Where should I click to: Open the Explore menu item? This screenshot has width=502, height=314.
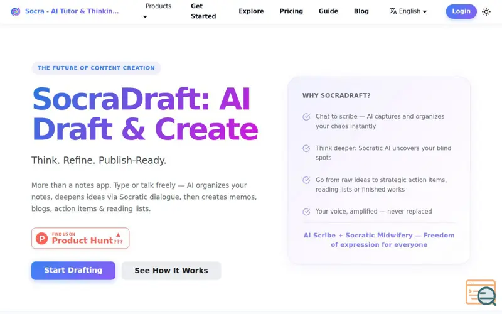click(x=251, y=11)
